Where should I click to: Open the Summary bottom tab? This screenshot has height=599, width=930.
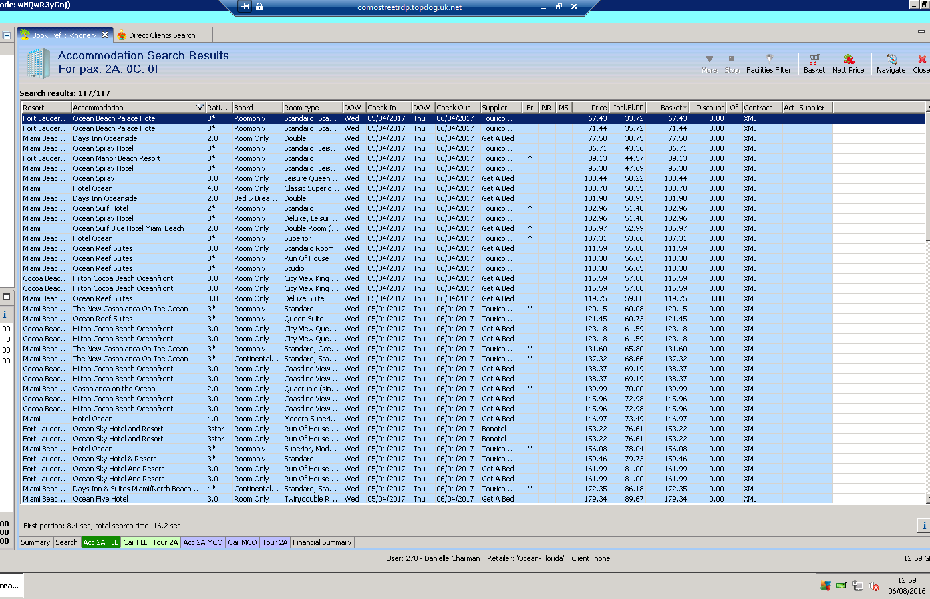[35, 542]
